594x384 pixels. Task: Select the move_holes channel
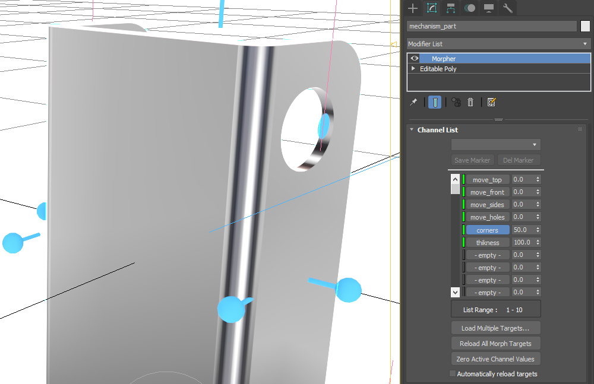[x=488, y=217]
